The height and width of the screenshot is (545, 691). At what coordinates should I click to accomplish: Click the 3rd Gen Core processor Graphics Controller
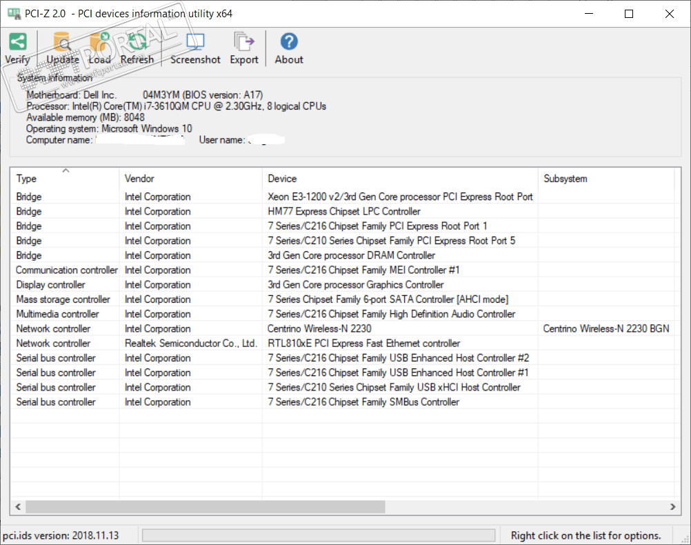point(356,285)
